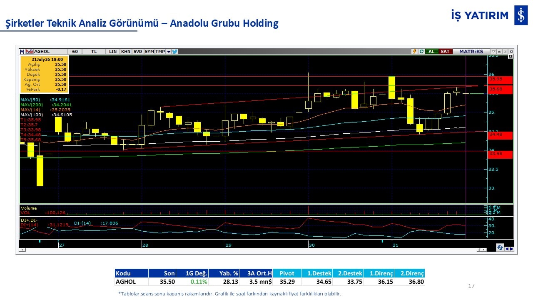
Task: Select the 34.48 red price label
Action: [500, 135]
